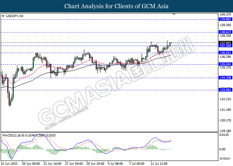Click the 7 Jul 00:00 time label
The height and width of the screenshot is (166, 233).
(137, 164)
